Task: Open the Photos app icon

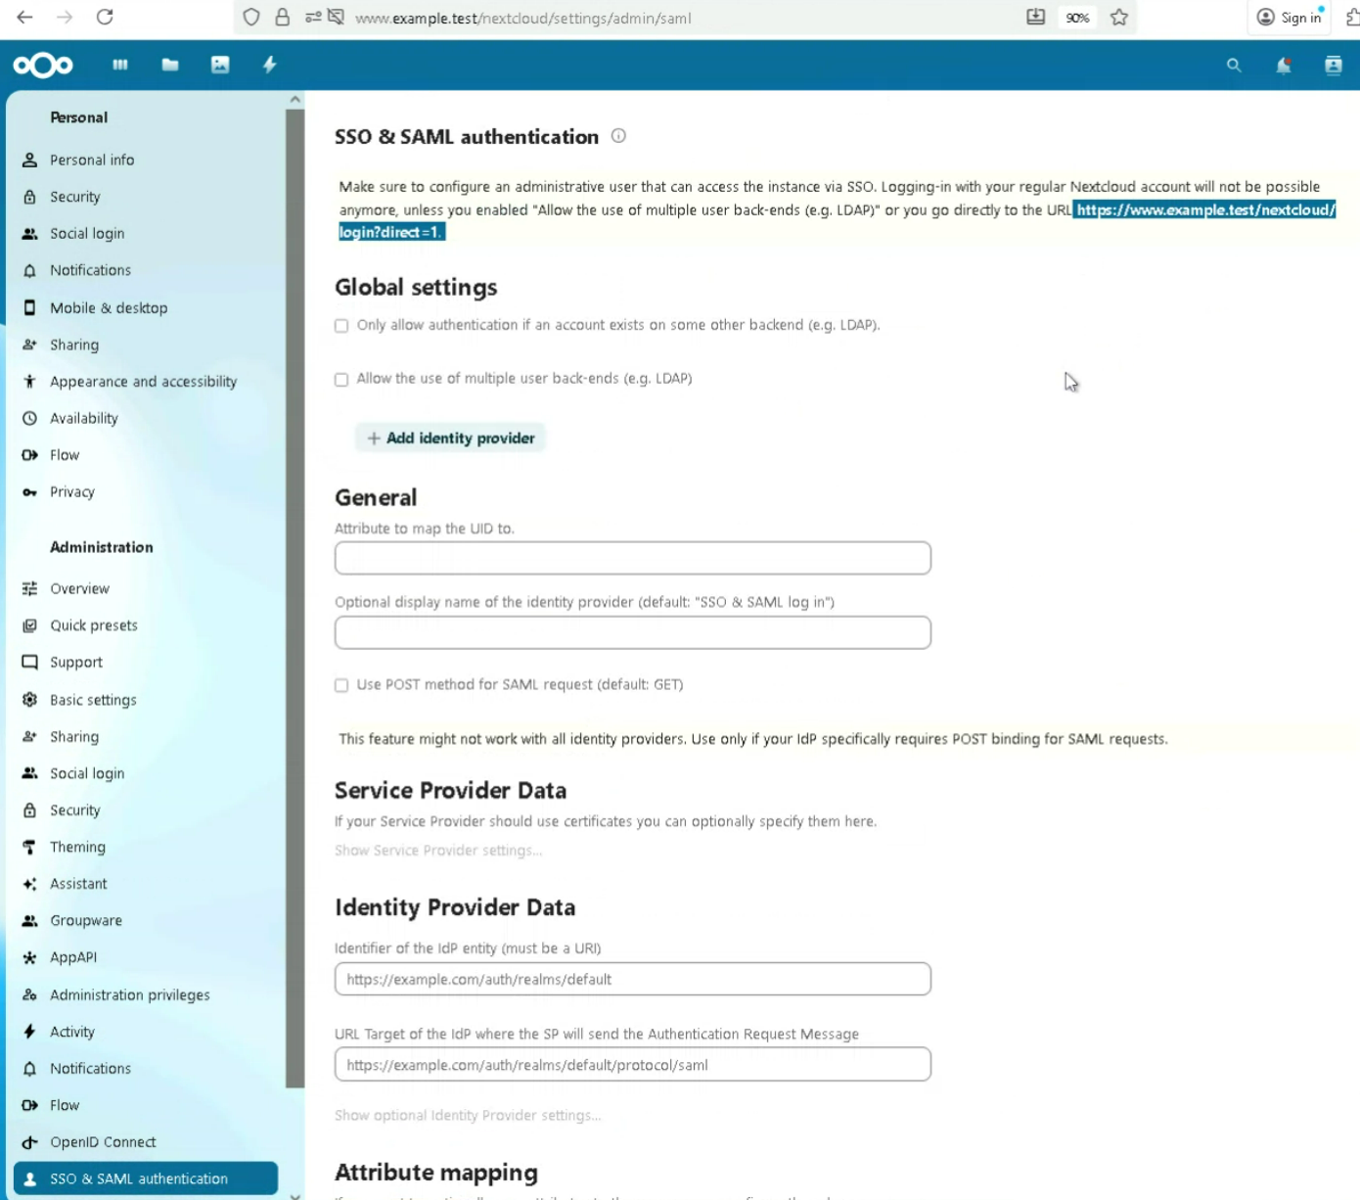Action: (220, 65)
